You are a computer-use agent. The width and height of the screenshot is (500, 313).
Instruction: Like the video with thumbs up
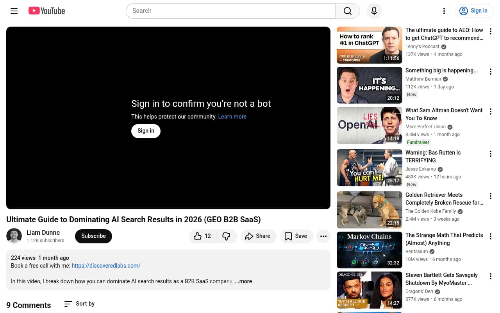[202, 236]
